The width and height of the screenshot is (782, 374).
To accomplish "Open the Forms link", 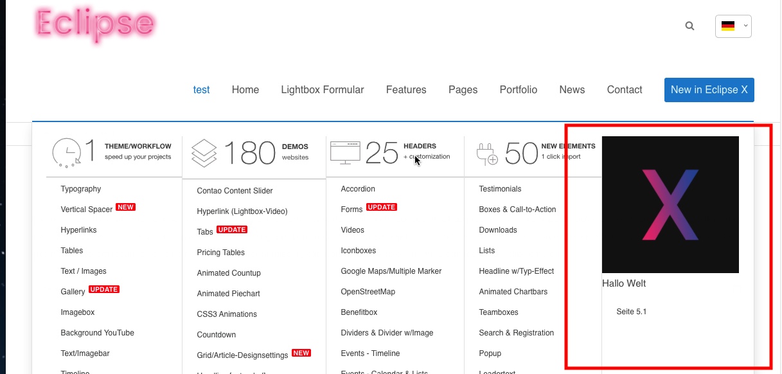I will point(352,209).
